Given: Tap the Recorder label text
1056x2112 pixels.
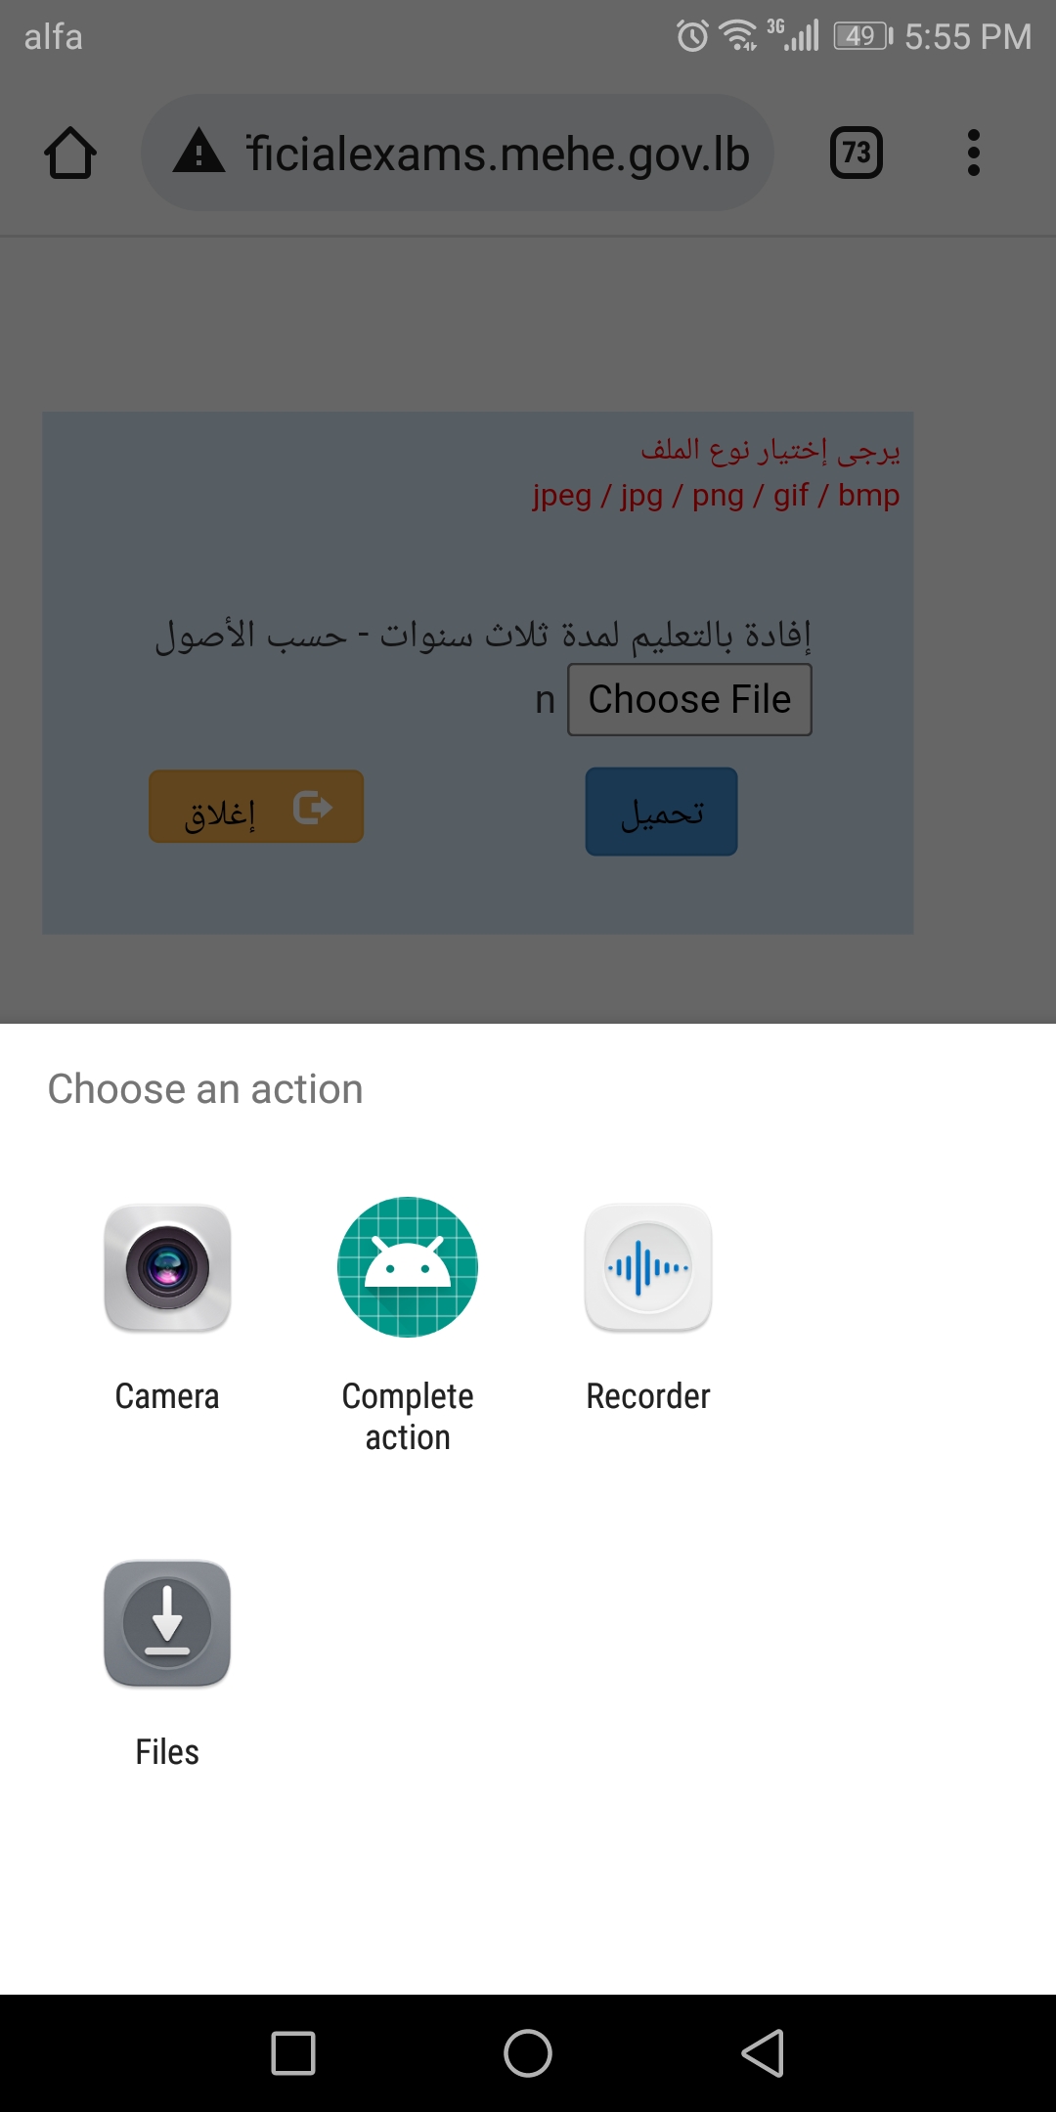Looking at the screenshot, I should click(648, 1396).
